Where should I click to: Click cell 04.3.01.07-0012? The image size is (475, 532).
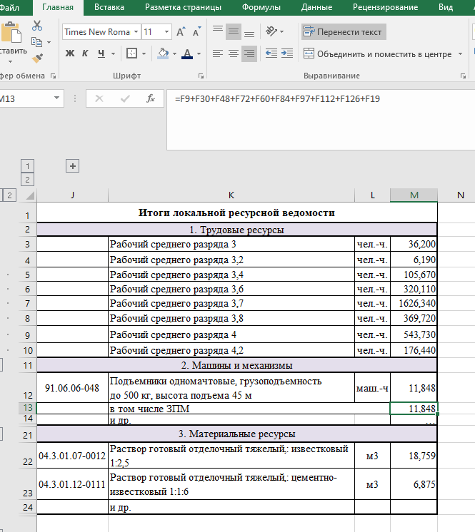pos(72,455)
